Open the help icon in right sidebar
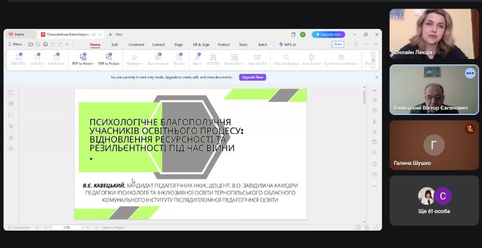Viewport: 482px width, 248px height. coord(374,164)
